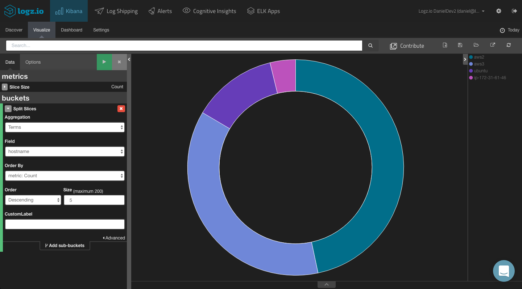Screen dimensions: 522x289
Task: Expand the bottom spy panel chevron
Action: (x=327, y=285)
